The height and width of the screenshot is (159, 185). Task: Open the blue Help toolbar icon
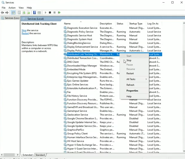coord(34,13)
